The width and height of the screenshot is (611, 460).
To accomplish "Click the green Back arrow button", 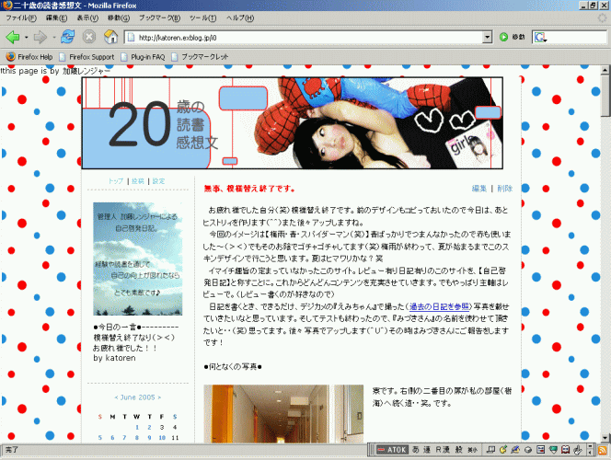I will [x=13, y=38].
